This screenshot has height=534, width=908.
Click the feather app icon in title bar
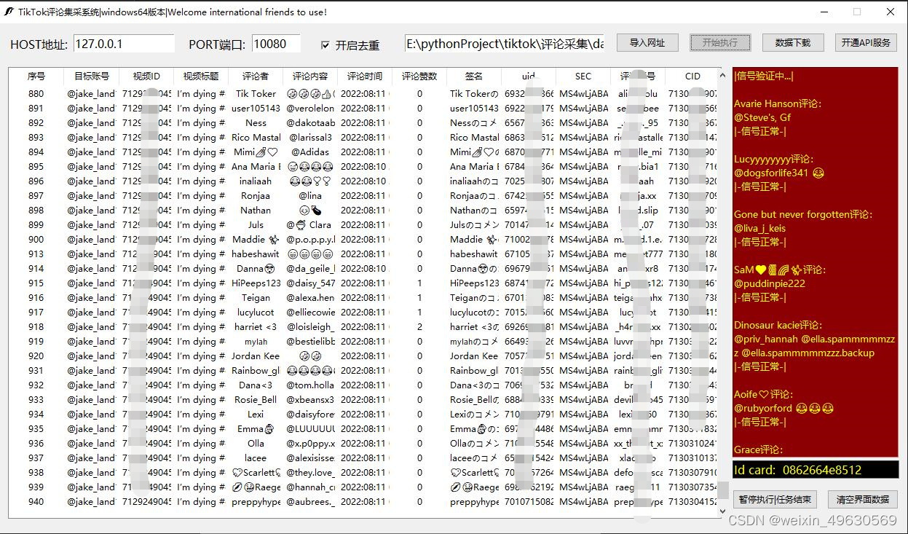coord(9,12)
